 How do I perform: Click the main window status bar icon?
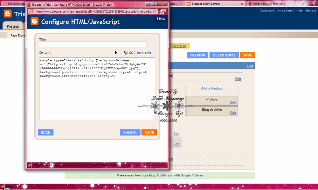pyautogui.click(x=2, y=186)
